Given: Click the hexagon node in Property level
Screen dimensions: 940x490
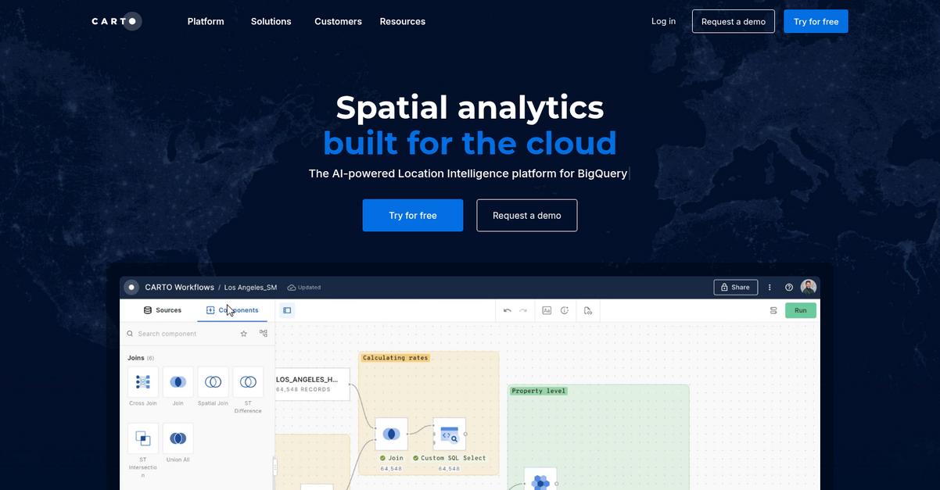Looking at the screenshot, I should [540, 479].
